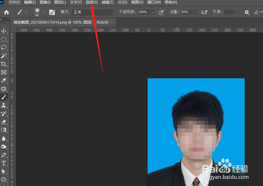263x186 pixels.
Task: Open the 窗口(W) menu
Action: pyautogui.click(x=154, y=2)
